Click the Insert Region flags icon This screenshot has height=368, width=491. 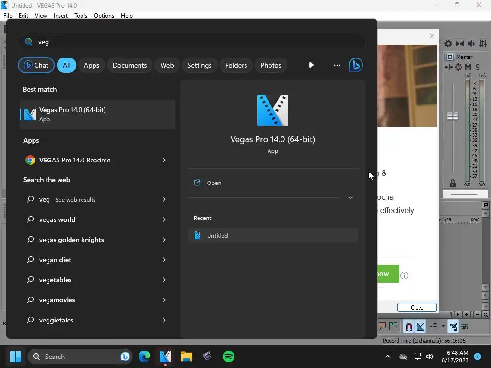(x=393, y=326)
